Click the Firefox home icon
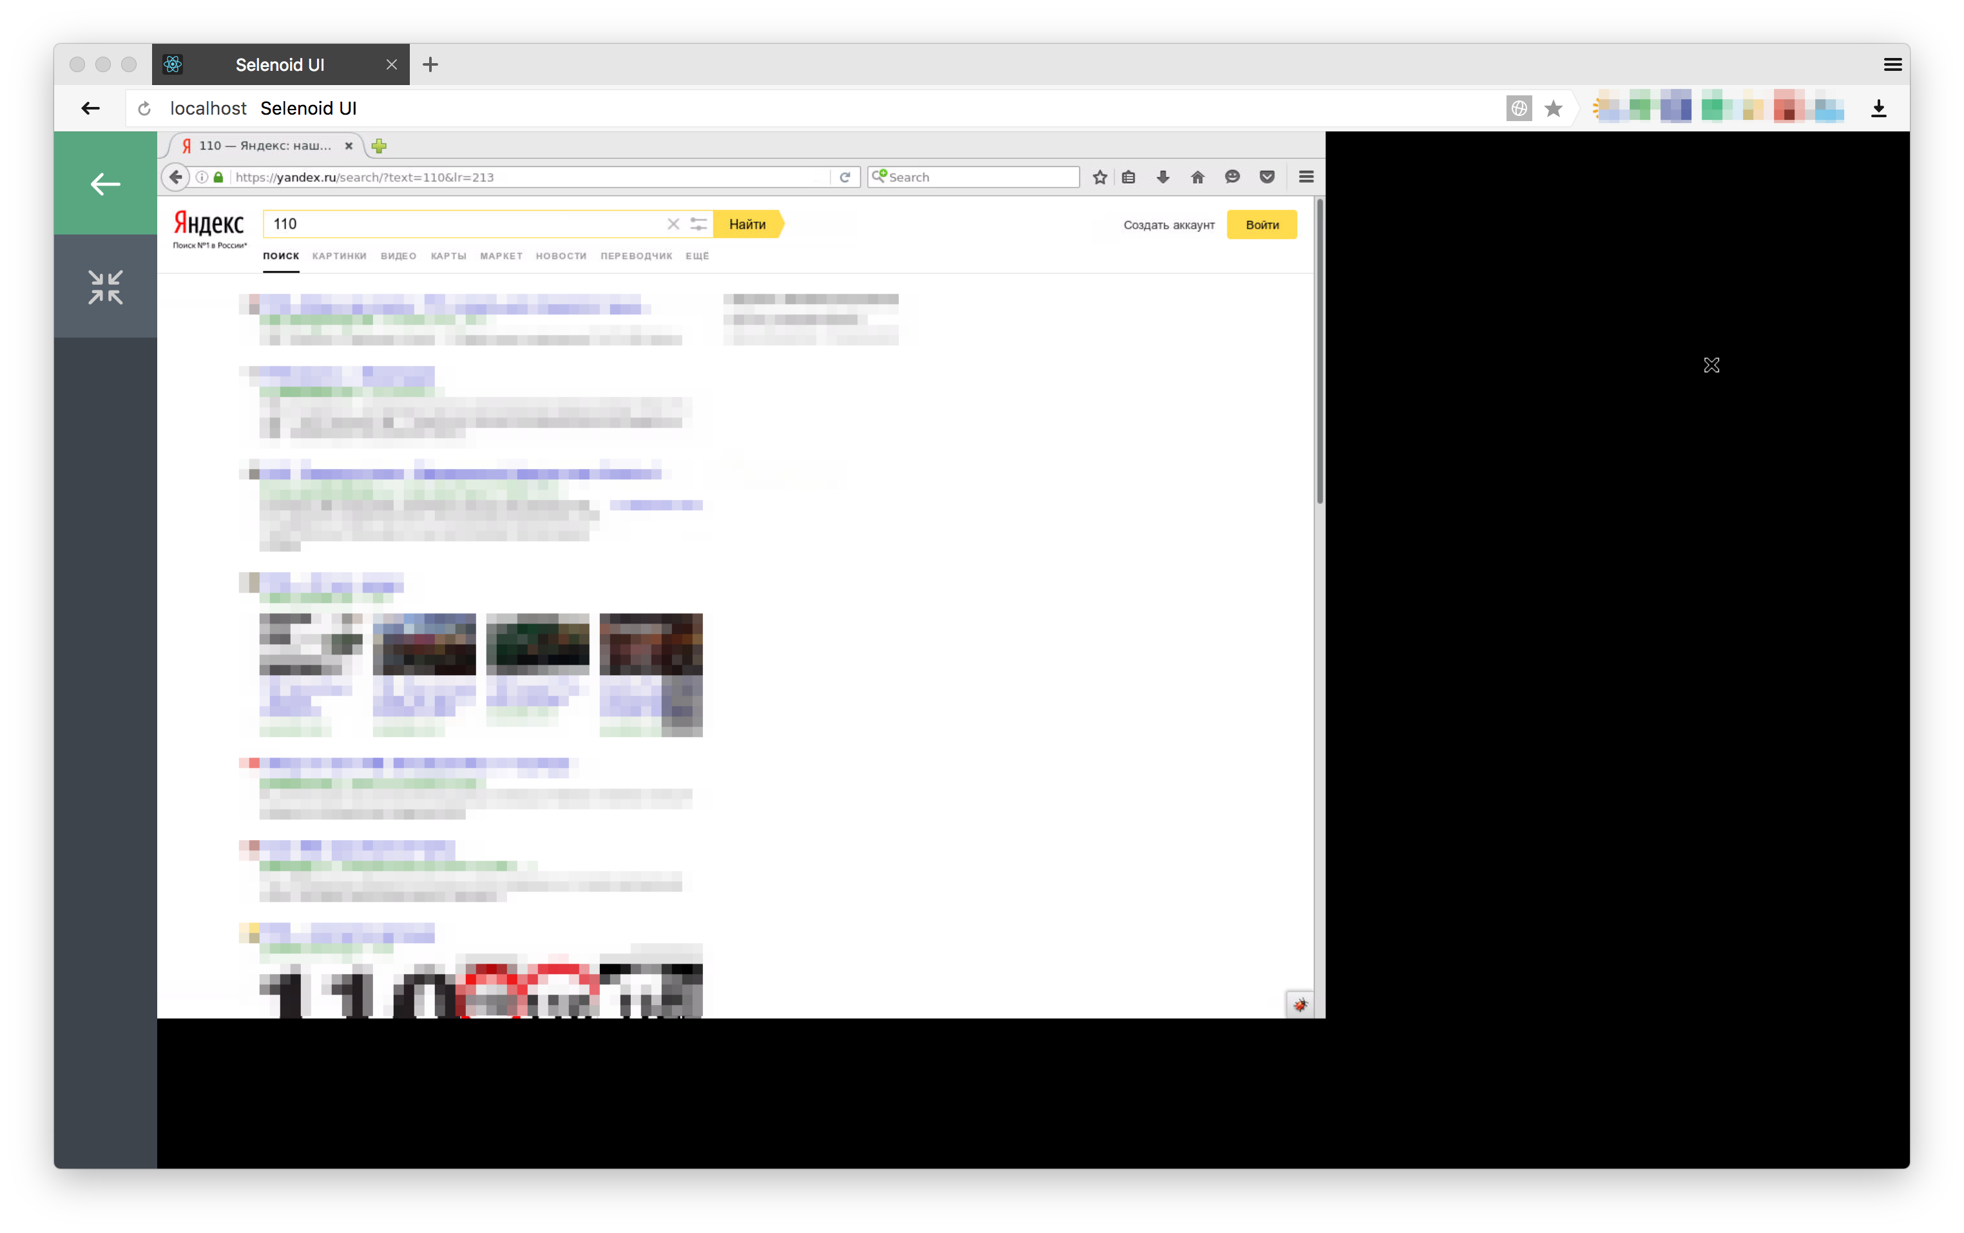The image size is (1964, 1233). click(1197, 177)
